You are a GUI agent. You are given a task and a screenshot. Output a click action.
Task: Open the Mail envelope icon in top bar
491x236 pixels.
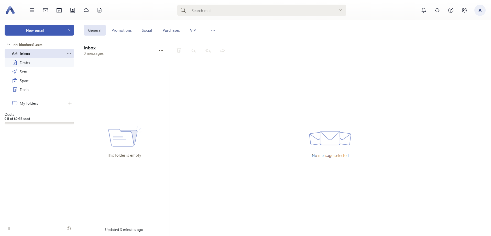pyautogui.click(x=46, y=10)
